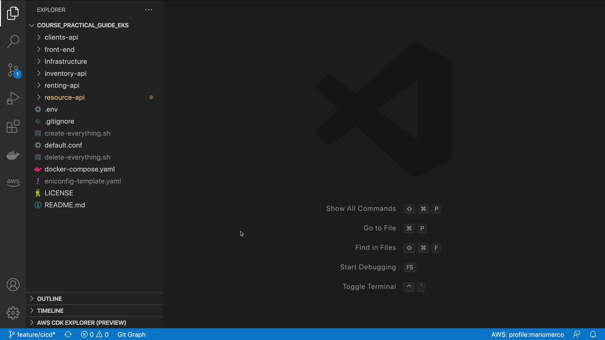Click the notifications bell icon
Screen dimensions: 605x340
[x=593, y=334]
